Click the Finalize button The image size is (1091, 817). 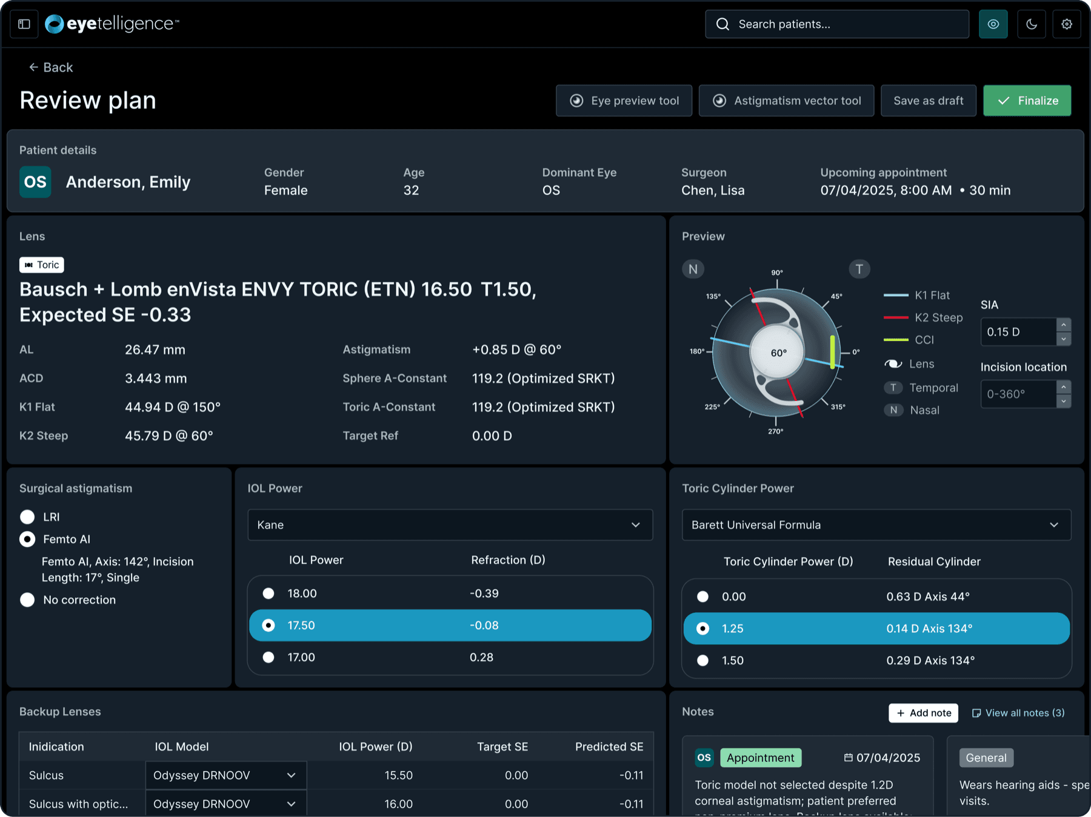(1027, 101)
